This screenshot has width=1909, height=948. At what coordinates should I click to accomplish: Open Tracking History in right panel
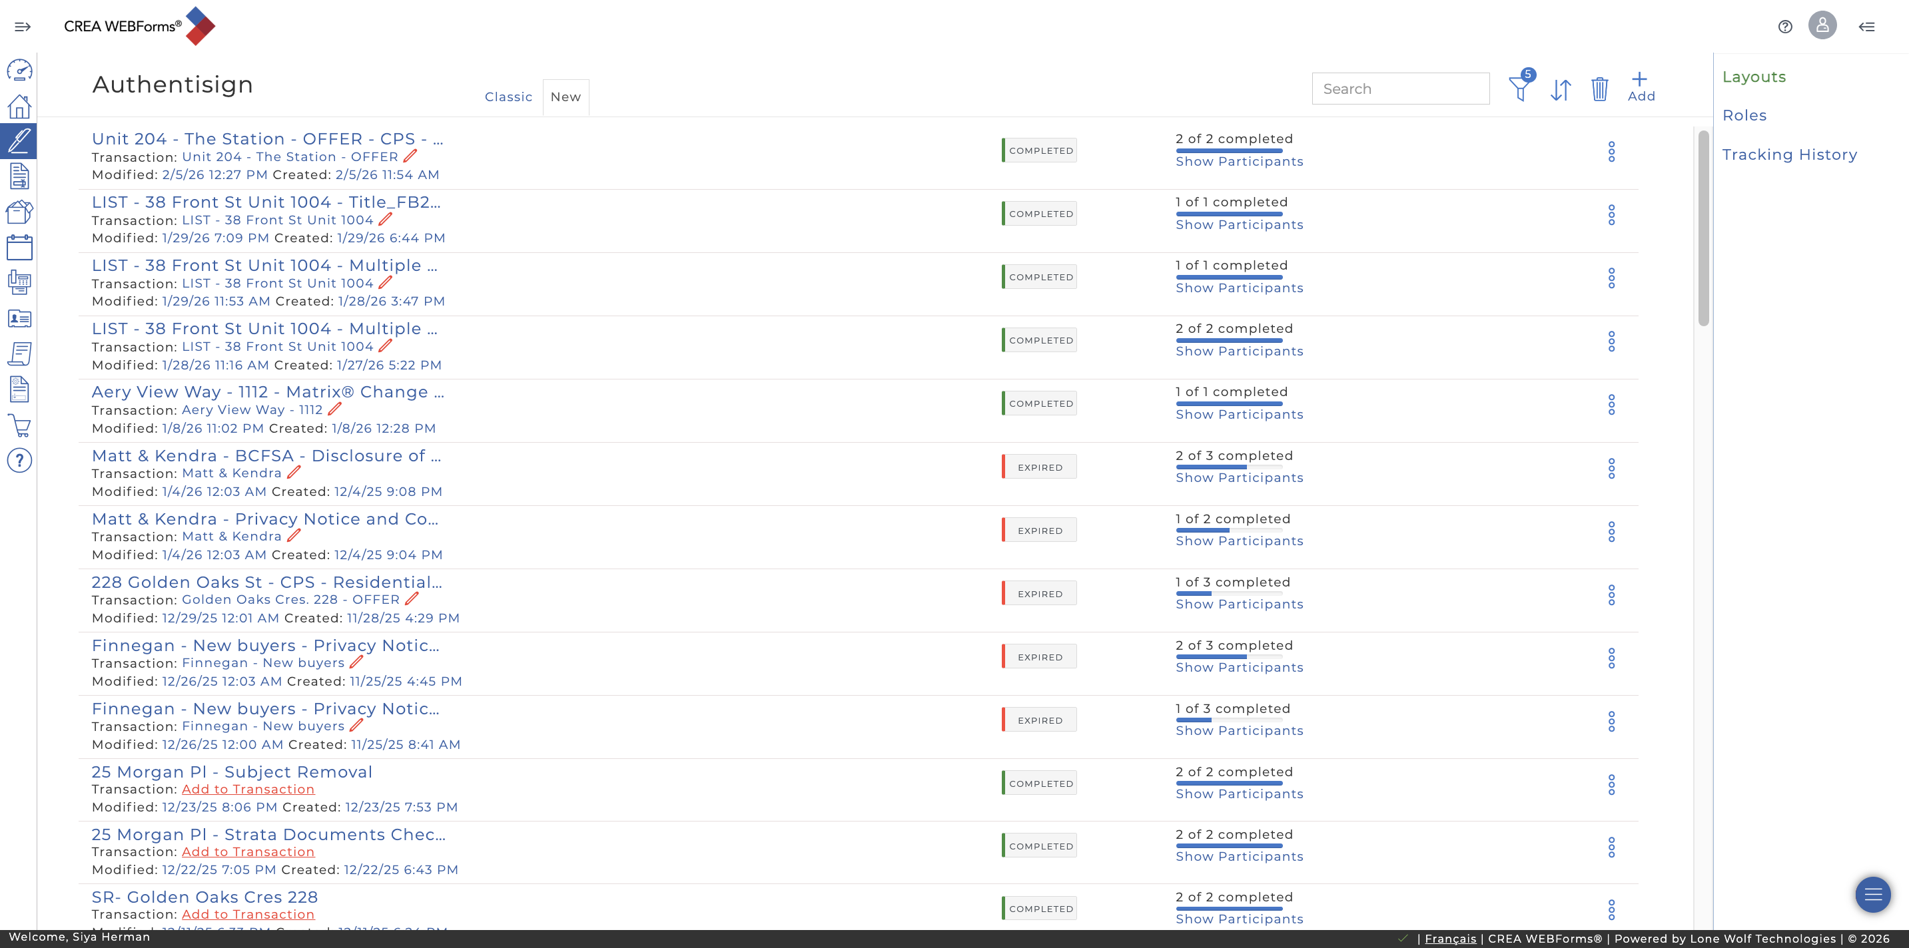click(1789, 155)
